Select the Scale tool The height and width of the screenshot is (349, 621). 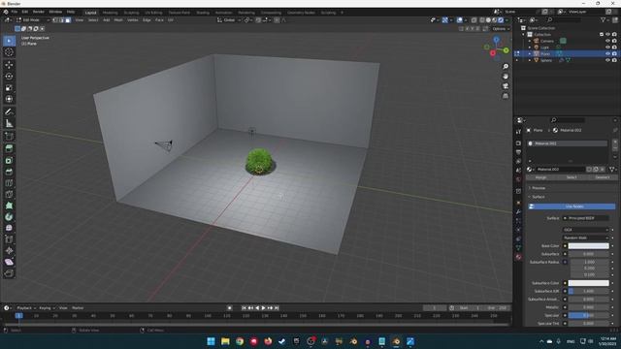[9, 87]
